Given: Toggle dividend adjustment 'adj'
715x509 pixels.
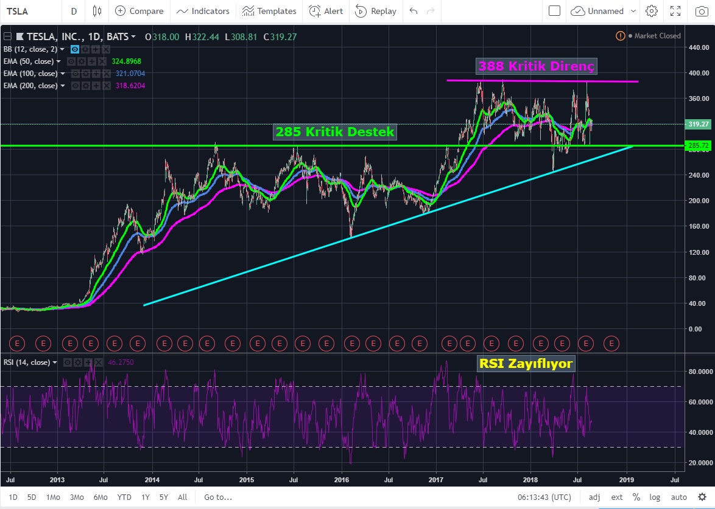Looking at the screenshot, I should pyautogui.click(x=594, y=497).
